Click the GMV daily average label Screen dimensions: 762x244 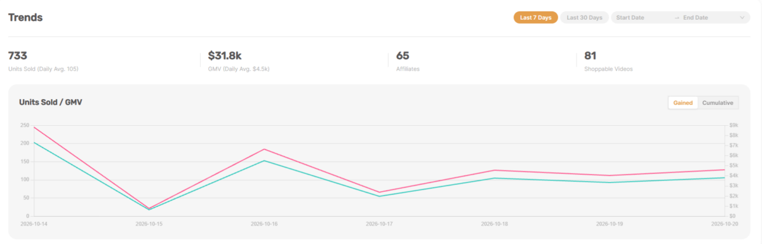pyautogui.click(x=239, y=69)
